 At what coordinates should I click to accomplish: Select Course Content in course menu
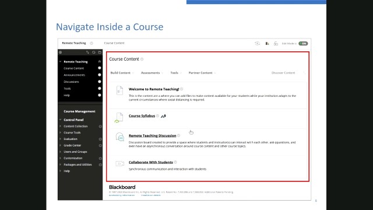point(74,68)
